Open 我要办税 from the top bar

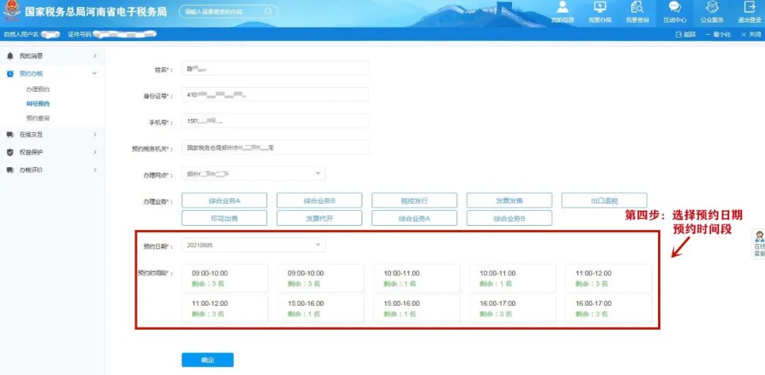pos(599,8)
